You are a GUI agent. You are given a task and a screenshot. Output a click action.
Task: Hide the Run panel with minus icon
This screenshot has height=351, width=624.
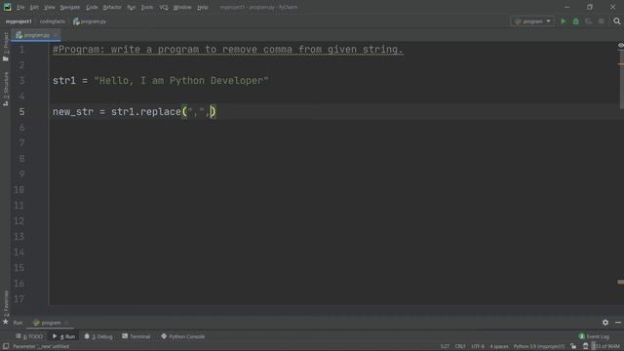[618, 323]
